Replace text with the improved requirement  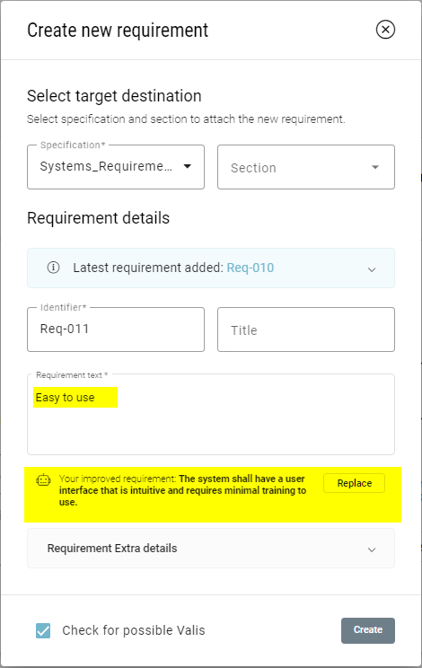355,483
